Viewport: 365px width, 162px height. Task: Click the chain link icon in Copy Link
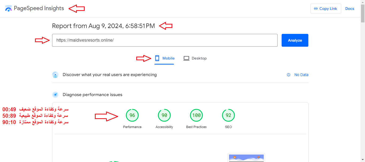pos(316,9)
